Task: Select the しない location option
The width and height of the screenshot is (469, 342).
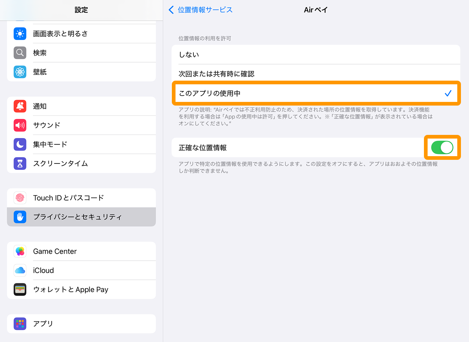Action: click(316, 55)
